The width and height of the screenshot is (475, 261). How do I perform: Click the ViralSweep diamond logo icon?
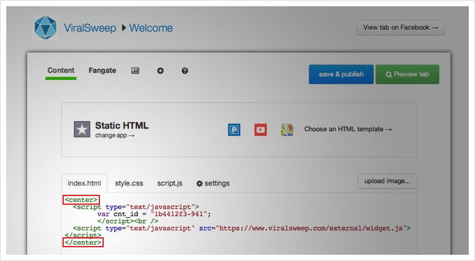[45, 27]
